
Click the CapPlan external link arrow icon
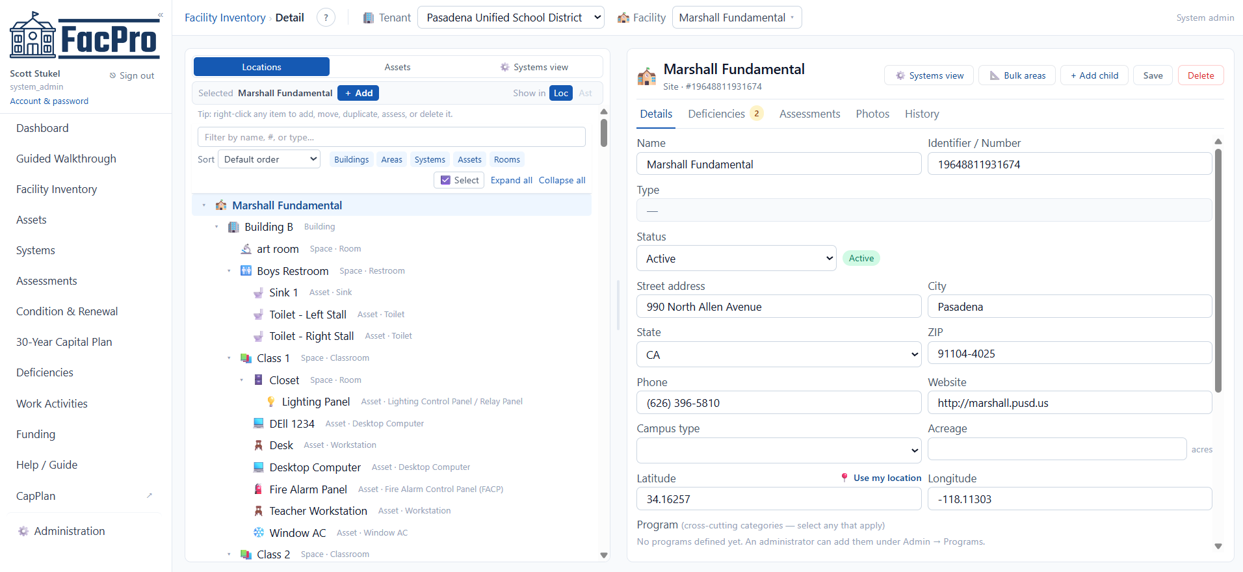pyautogui.click(x=150, y=495)
